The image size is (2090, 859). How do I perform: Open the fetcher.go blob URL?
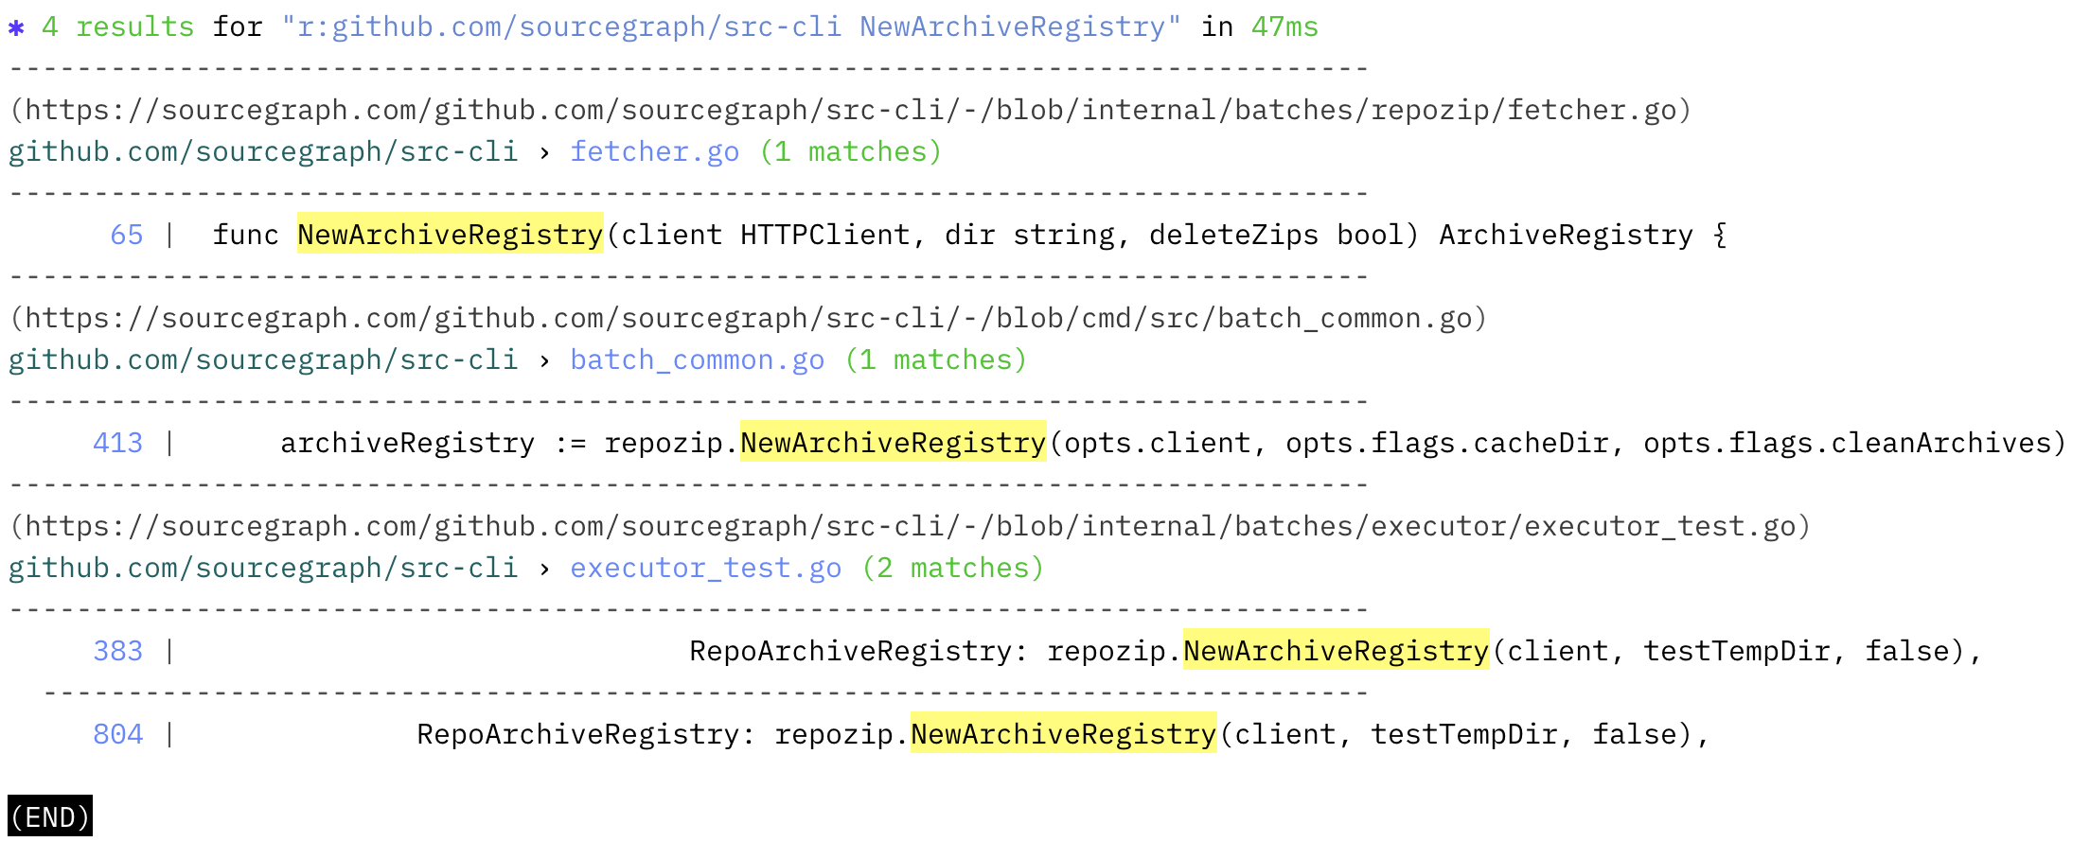click(x=851, y=110)
